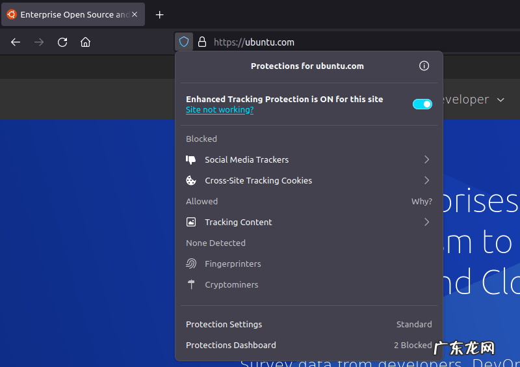Click the padlock site security icon
This screenshot has height=367, width=520.
tap(202, 42)
